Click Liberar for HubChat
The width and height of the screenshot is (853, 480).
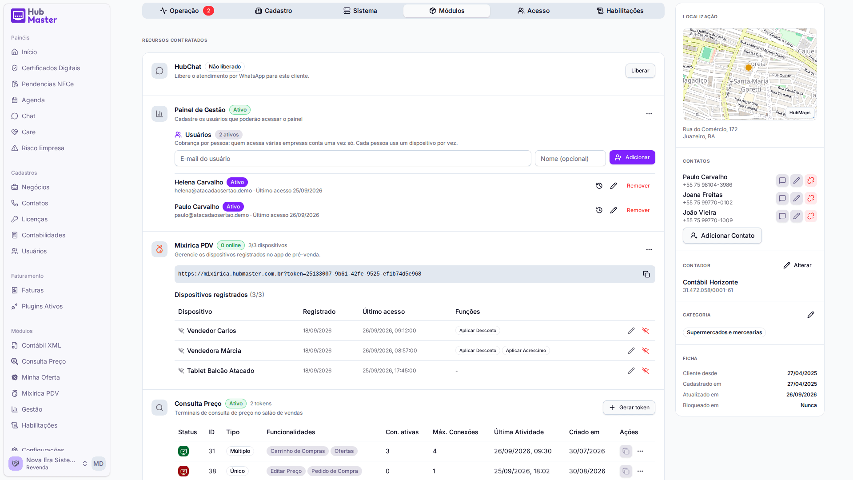point(640,71)
